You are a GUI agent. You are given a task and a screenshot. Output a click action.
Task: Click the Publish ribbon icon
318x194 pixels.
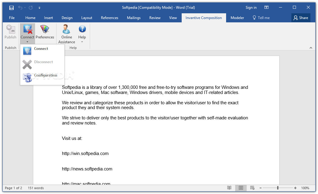coord(11,29)
